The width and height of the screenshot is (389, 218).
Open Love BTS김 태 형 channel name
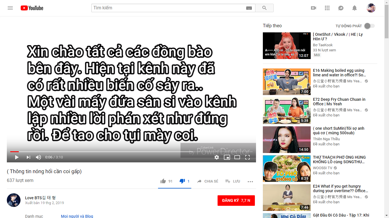pos(40,198)
